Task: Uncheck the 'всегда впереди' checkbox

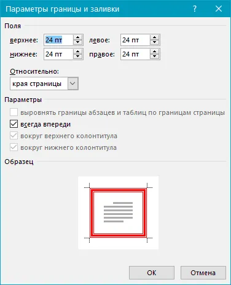Action: tap(14, 124)
